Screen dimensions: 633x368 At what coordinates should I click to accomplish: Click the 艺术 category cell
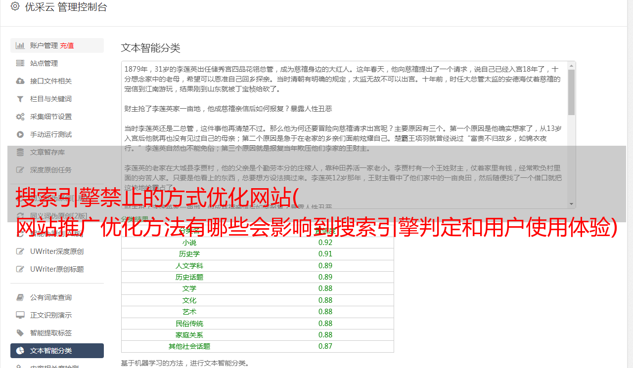coord(189,312)
